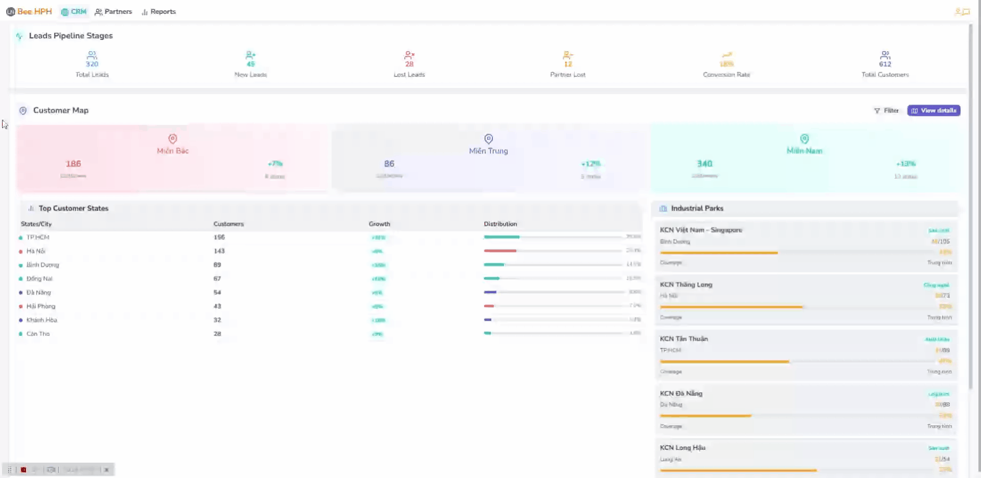The image size is (981, 478).
Task: Select the Miền Trung location pin
Action: 488,139
